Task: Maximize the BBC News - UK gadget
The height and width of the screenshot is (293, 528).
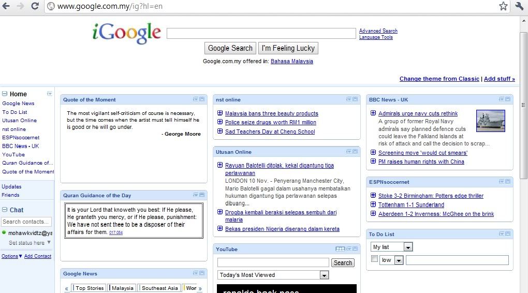Action: click(508, 99)
